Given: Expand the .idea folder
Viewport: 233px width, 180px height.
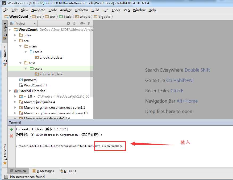Looking at the screenshot, I should 15,35.
